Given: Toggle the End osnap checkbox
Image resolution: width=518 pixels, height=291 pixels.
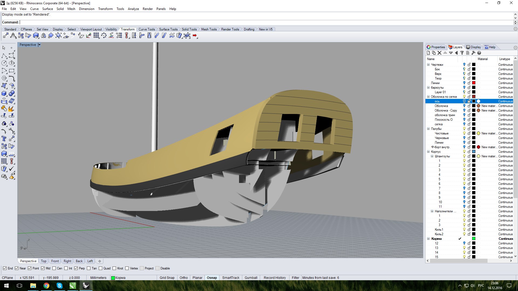Looking at the screenshot, I should point(5,268).
